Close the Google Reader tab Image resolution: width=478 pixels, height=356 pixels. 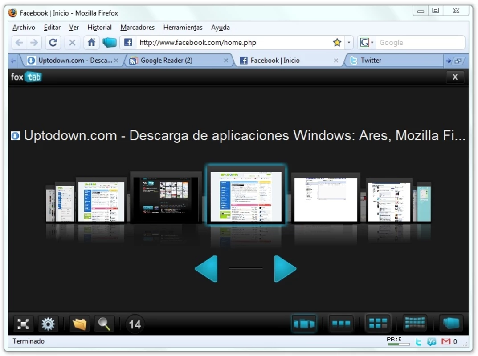pyautogui.click(x=226, y=61)
